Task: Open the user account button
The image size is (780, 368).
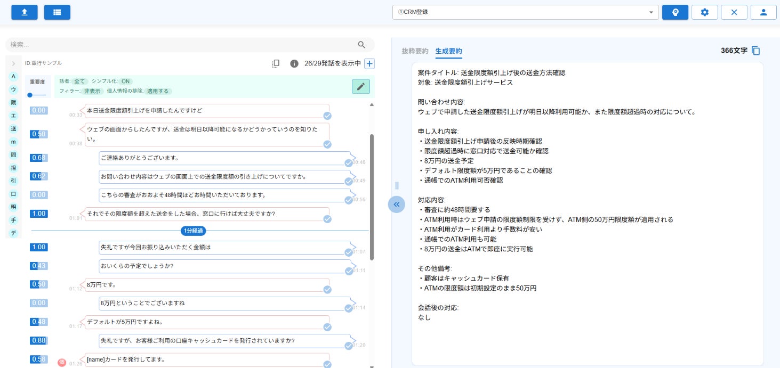Action: (x=763, y=12)
